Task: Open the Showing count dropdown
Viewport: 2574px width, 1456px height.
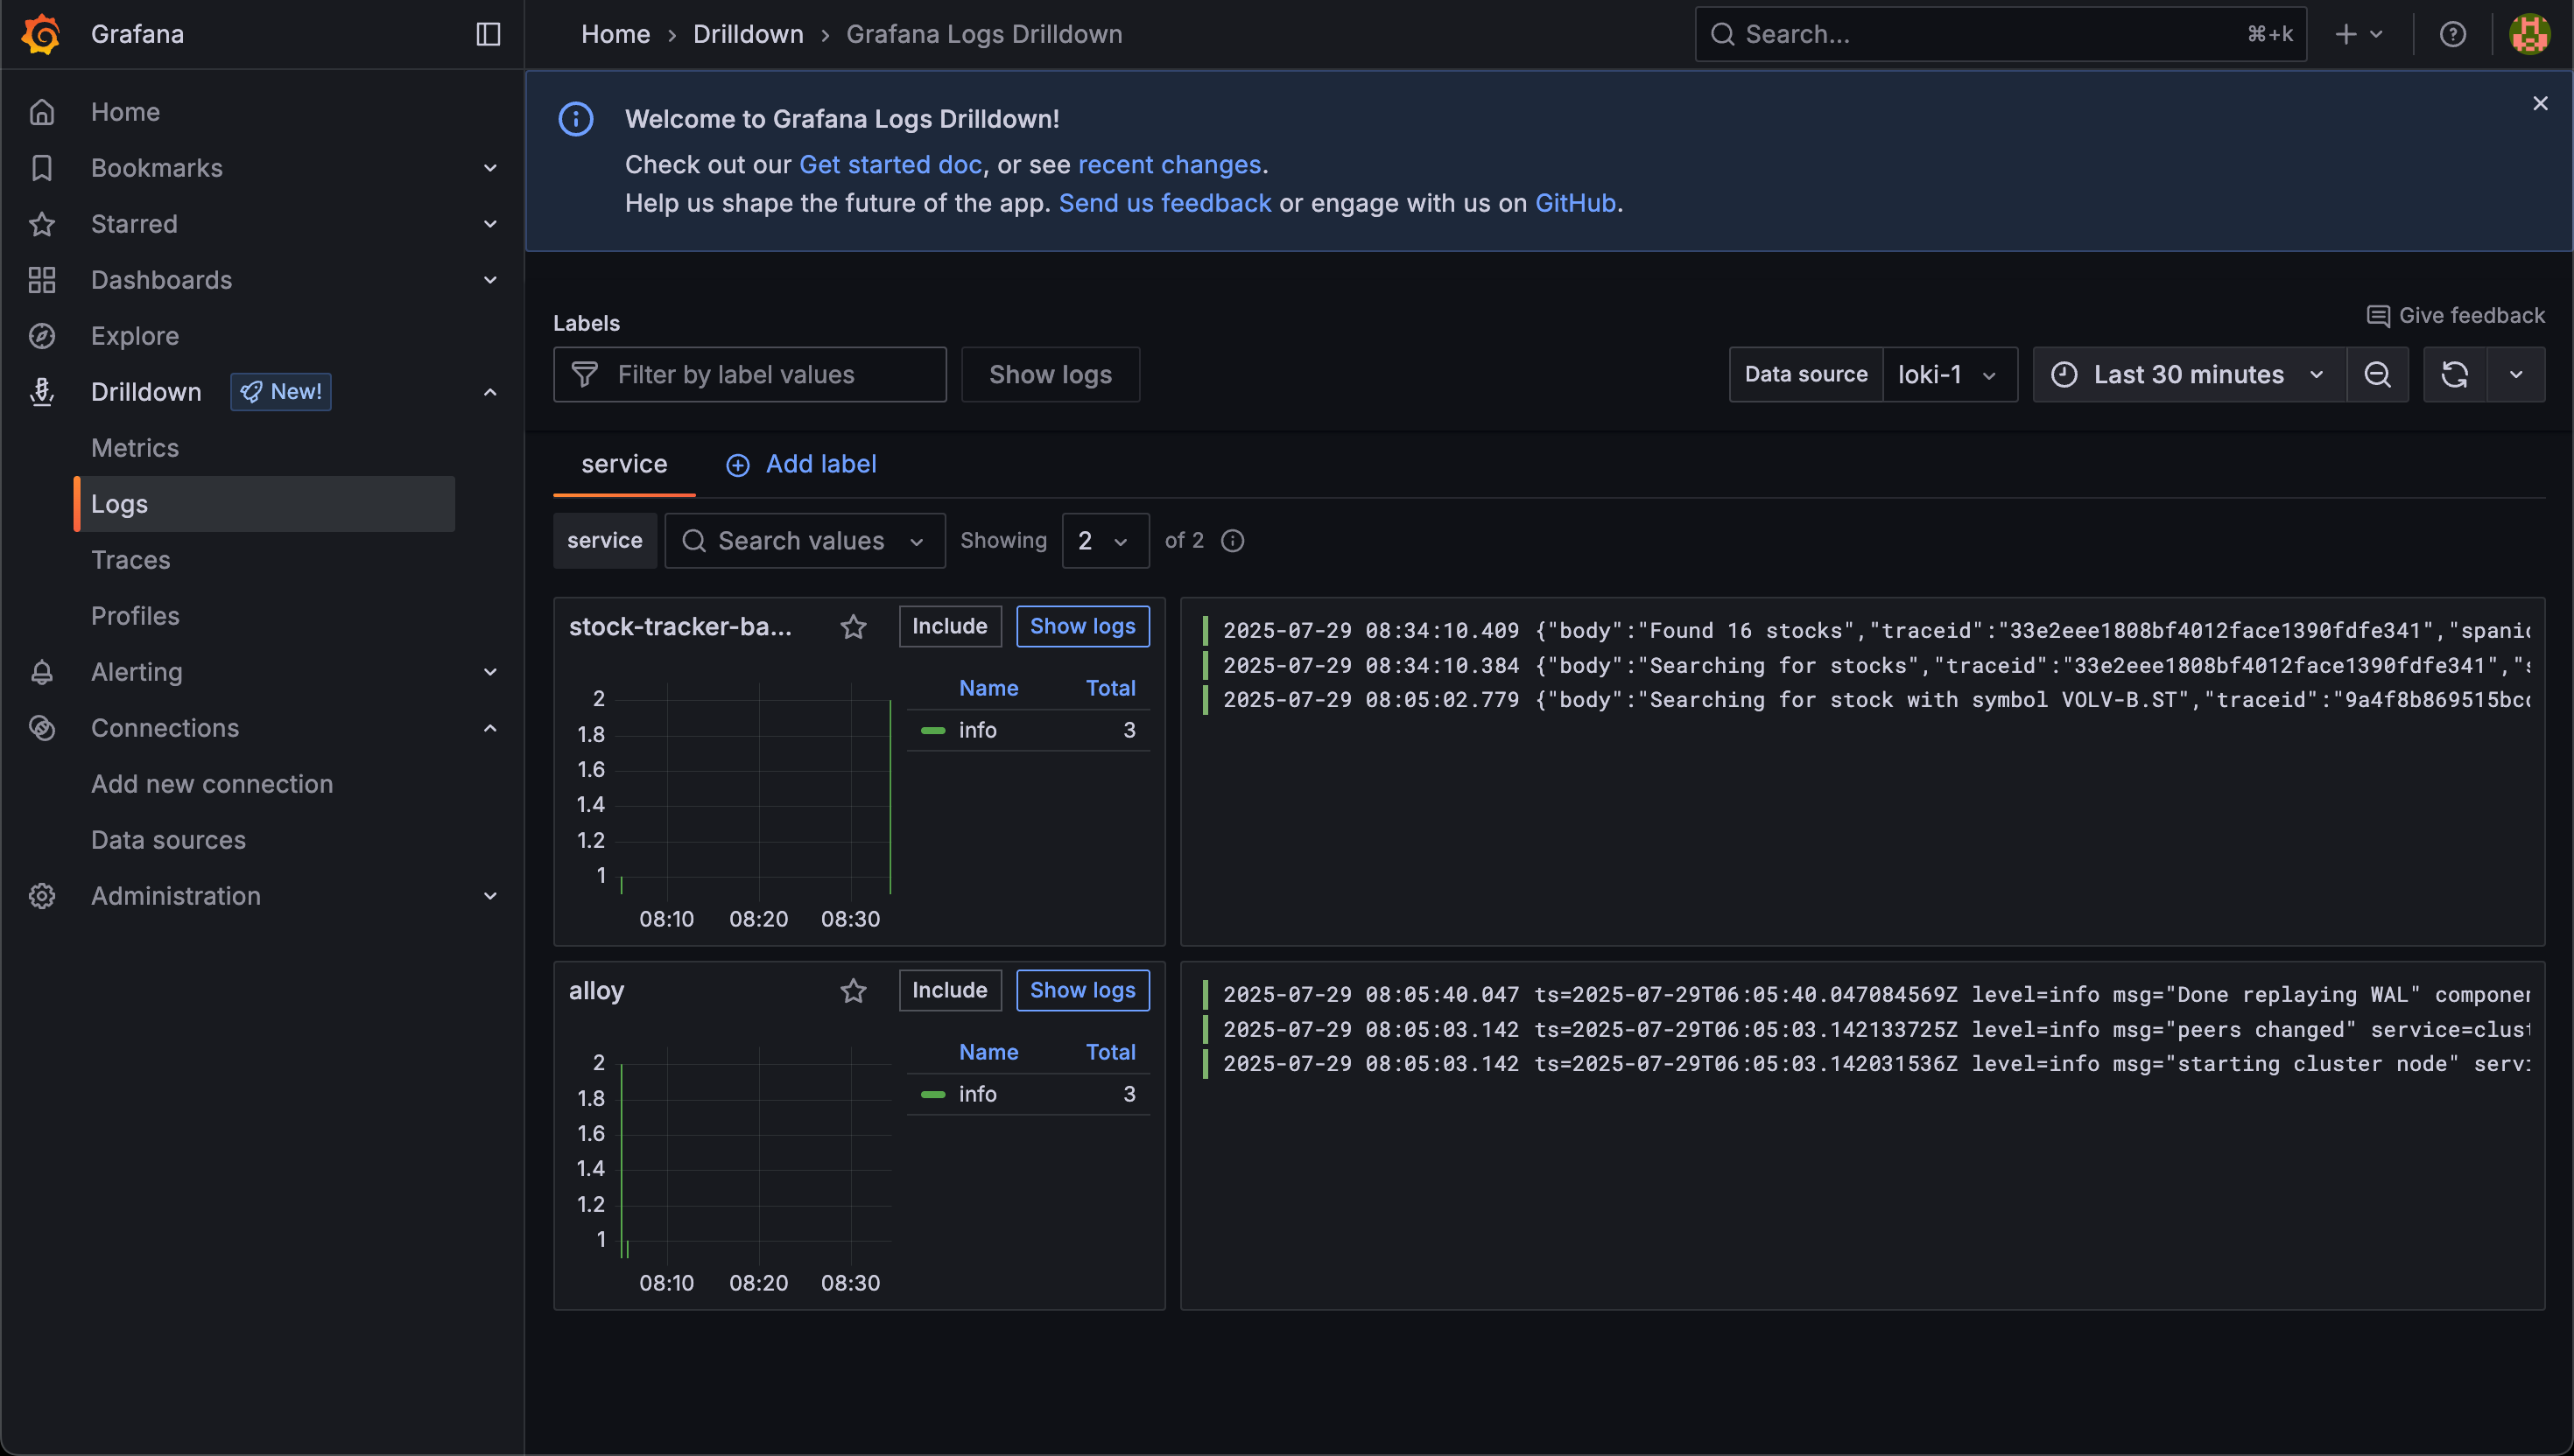Action: click(1104, 540)
